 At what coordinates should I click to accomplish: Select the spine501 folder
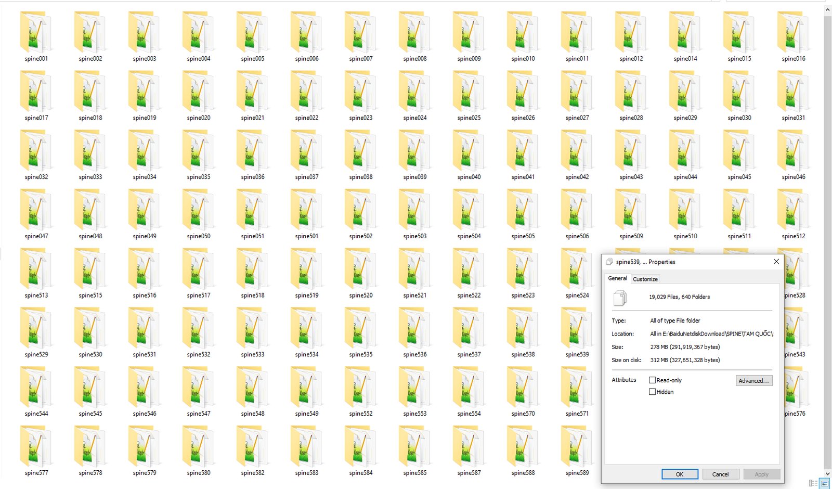tap(306, 210)
